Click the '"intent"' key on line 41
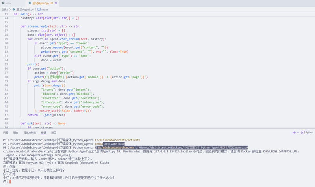 48,90
